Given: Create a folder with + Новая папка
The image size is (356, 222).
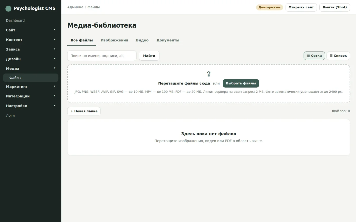Looking at the screenshot, I should pos(84,111).
